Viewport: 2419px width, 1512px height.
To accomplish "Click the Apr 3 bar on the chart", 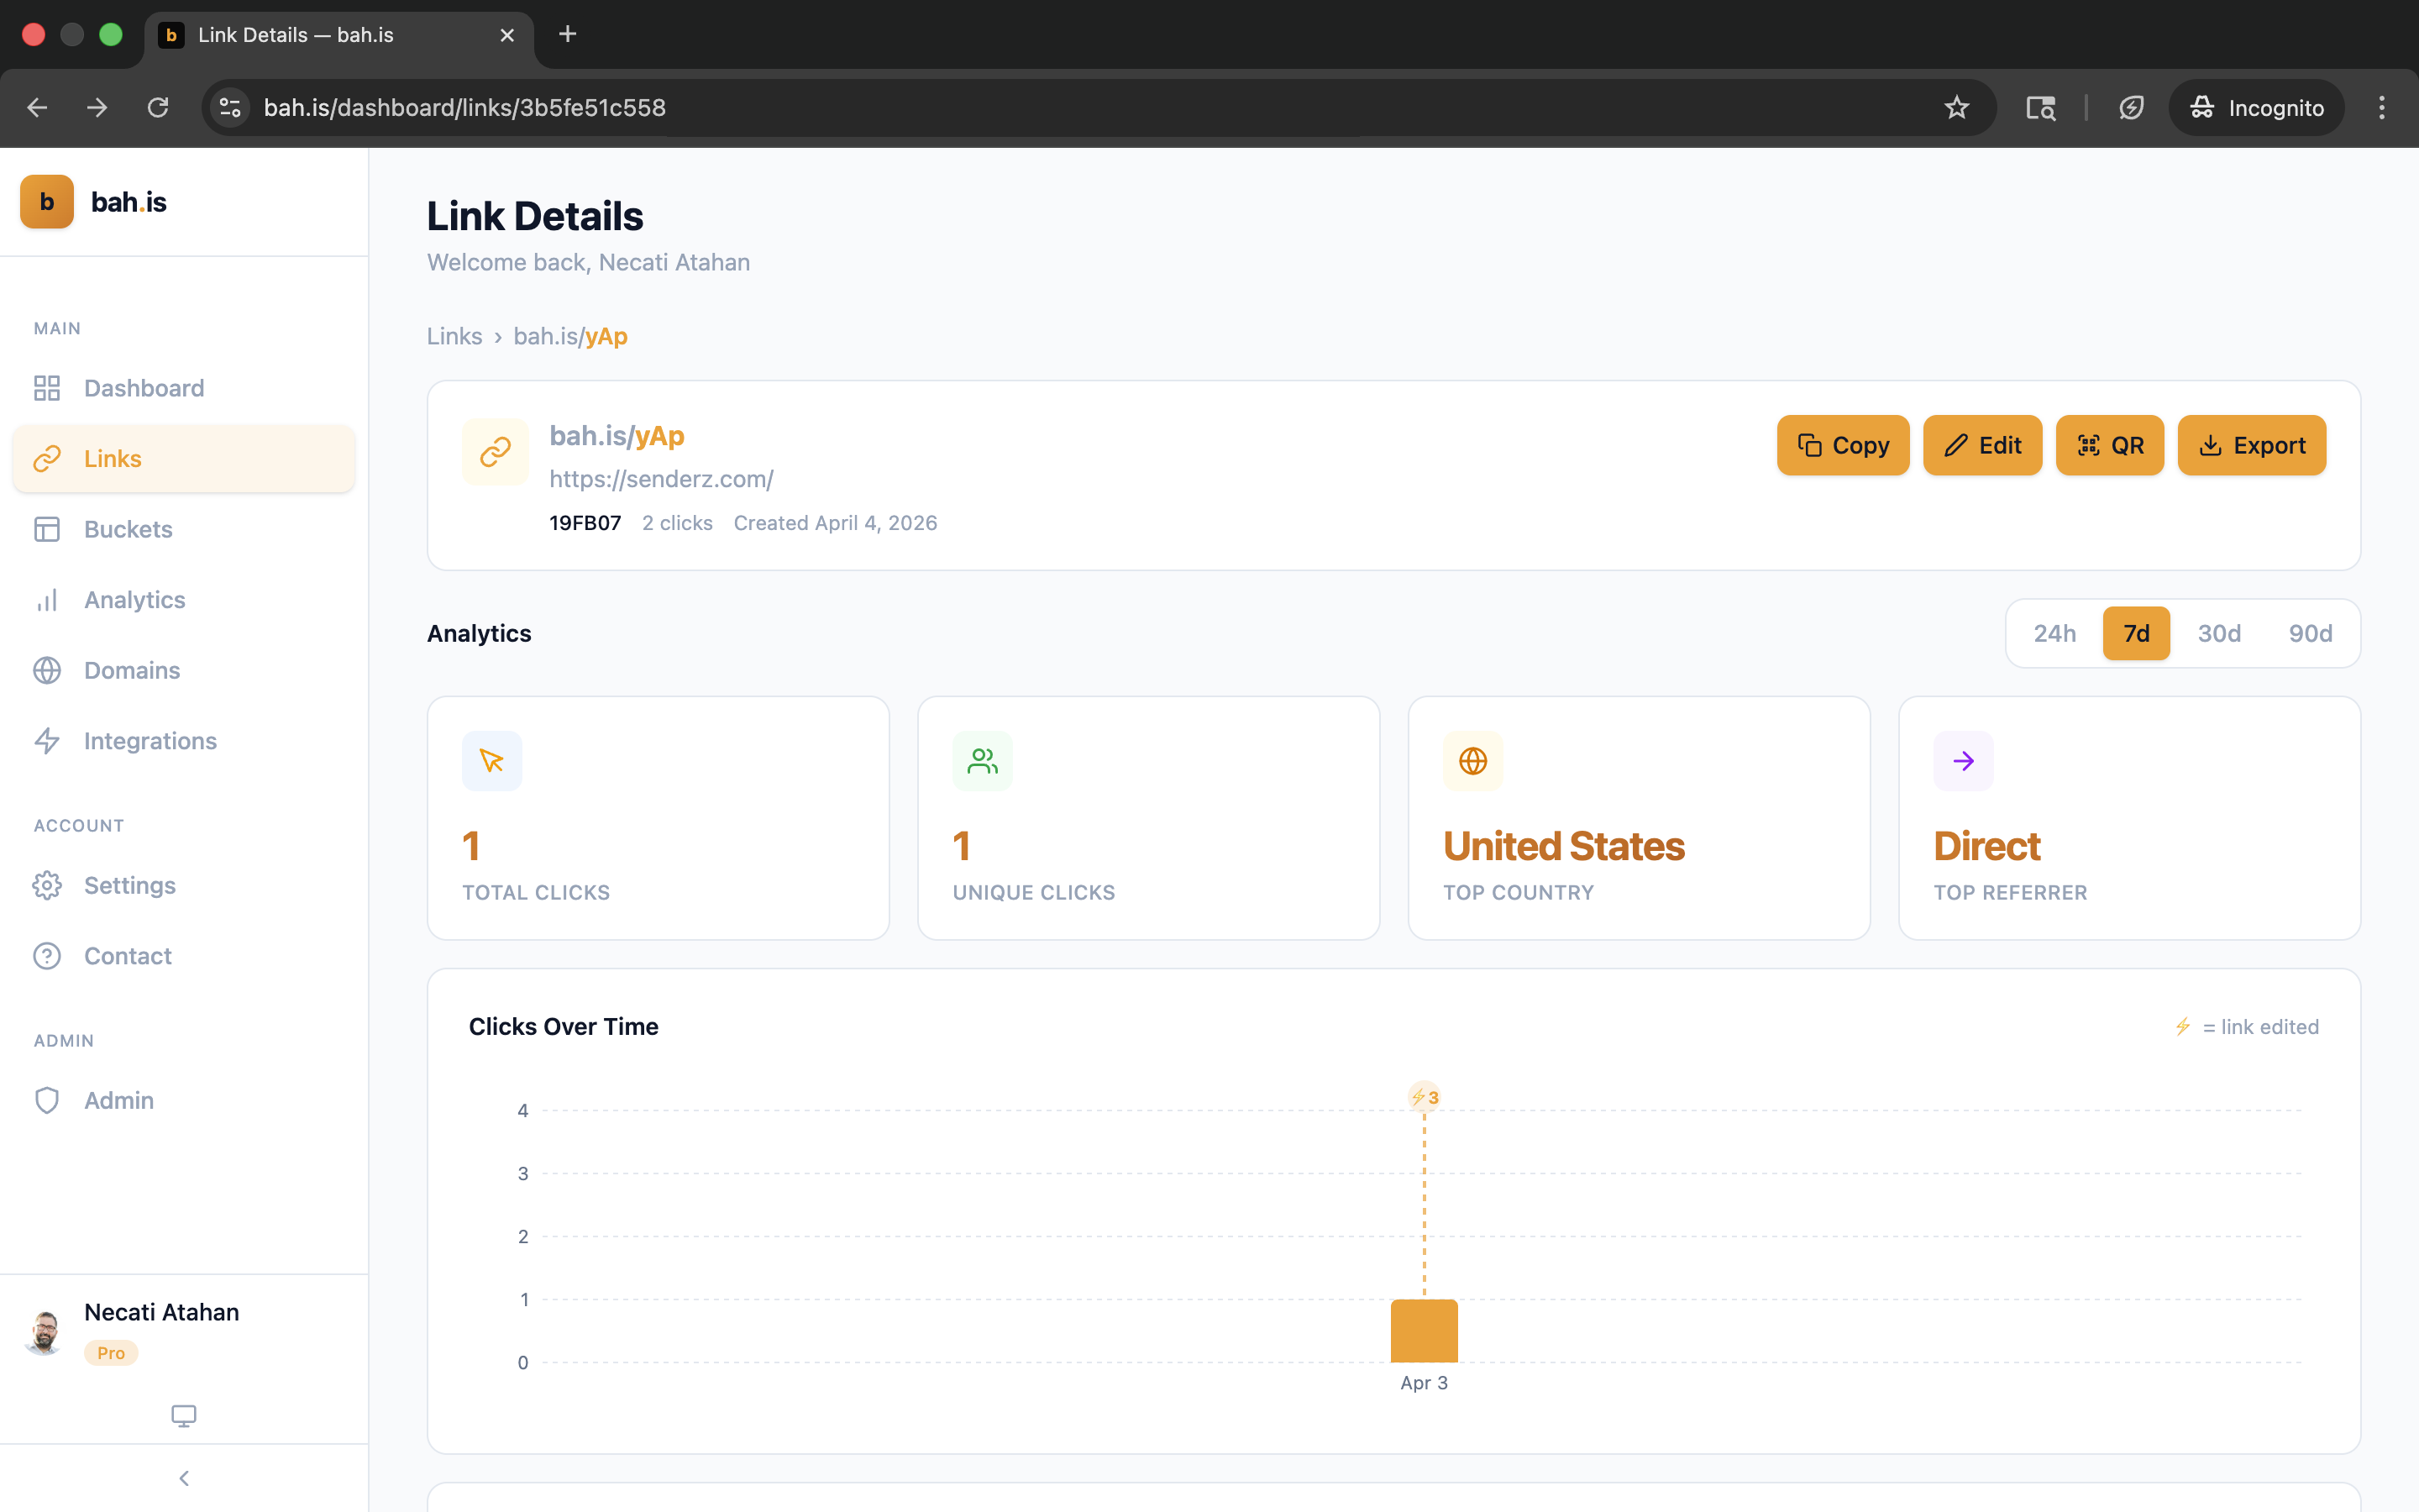I will [1424, 1330].
